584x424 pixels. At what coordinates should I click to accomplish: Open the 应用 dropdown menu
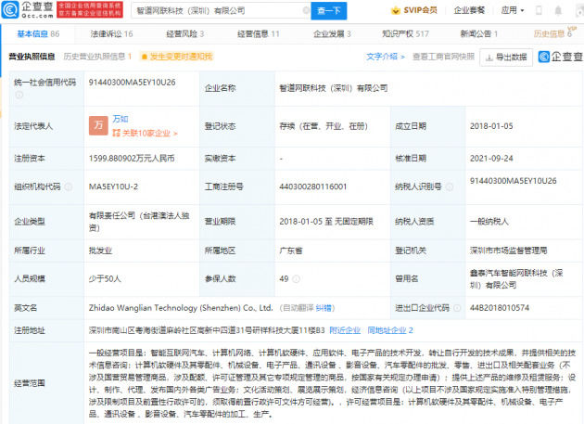pos(513,10)
